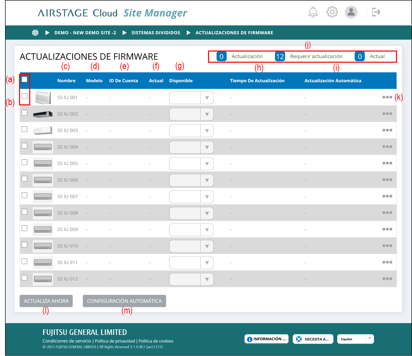Viewport: 412px width, 356px height.
Task: Go to SISTEMAS DIVIDIDOS breadcrumb
Action: [156, 33]
